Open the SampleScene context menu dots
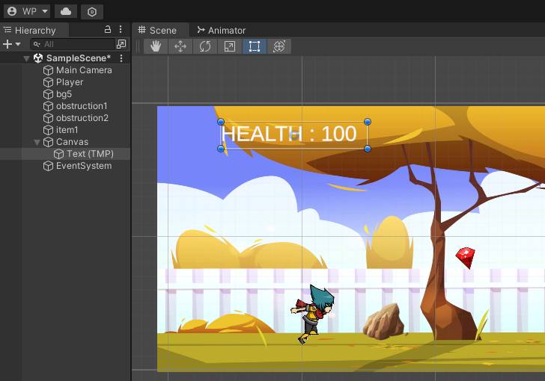 pos(121,58)
